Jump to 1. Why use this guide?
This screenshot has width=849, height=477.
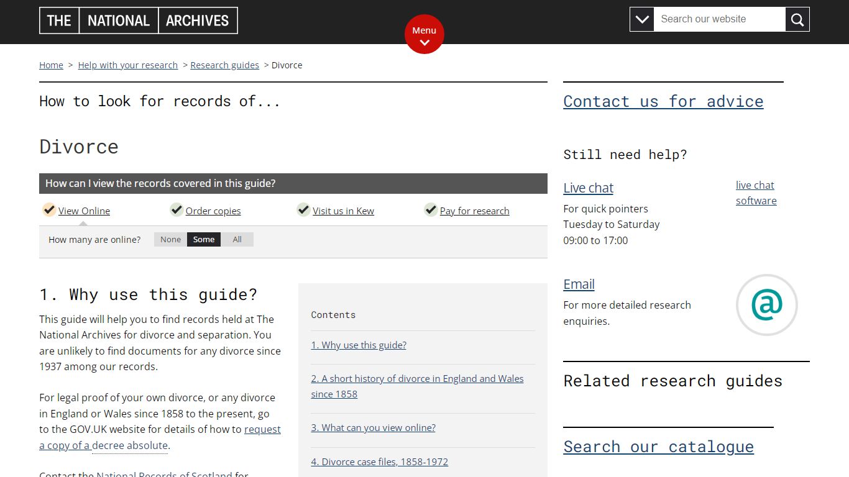[359, 345]
